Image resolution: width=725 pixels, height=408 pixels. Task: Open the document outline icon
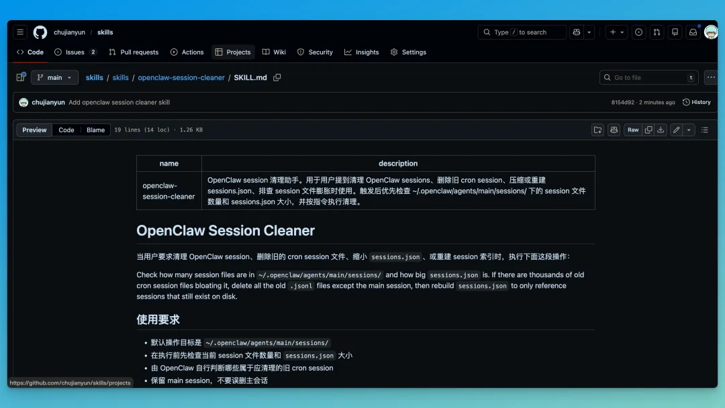(705, 130)
